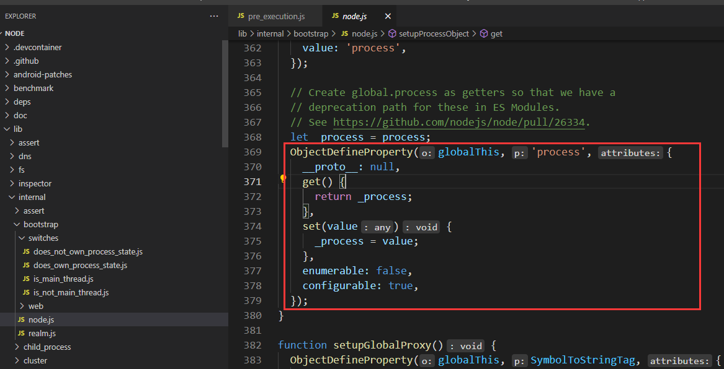
Task: Switch to the pre_execution.js tab
Action: coord(275,16)
